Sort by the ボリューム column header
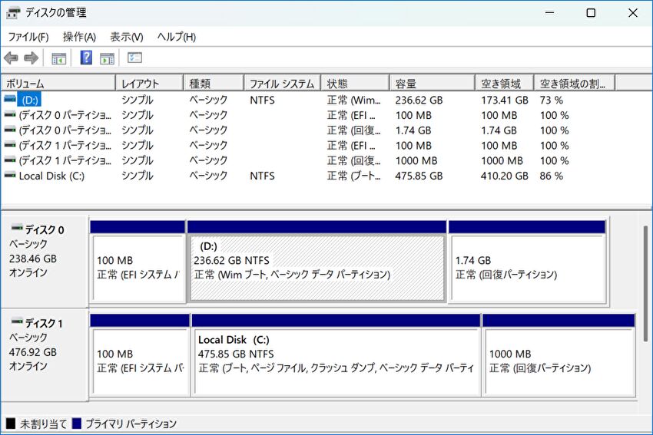Image resolution: width=653 pixels, height=435 pixels. 58,84
